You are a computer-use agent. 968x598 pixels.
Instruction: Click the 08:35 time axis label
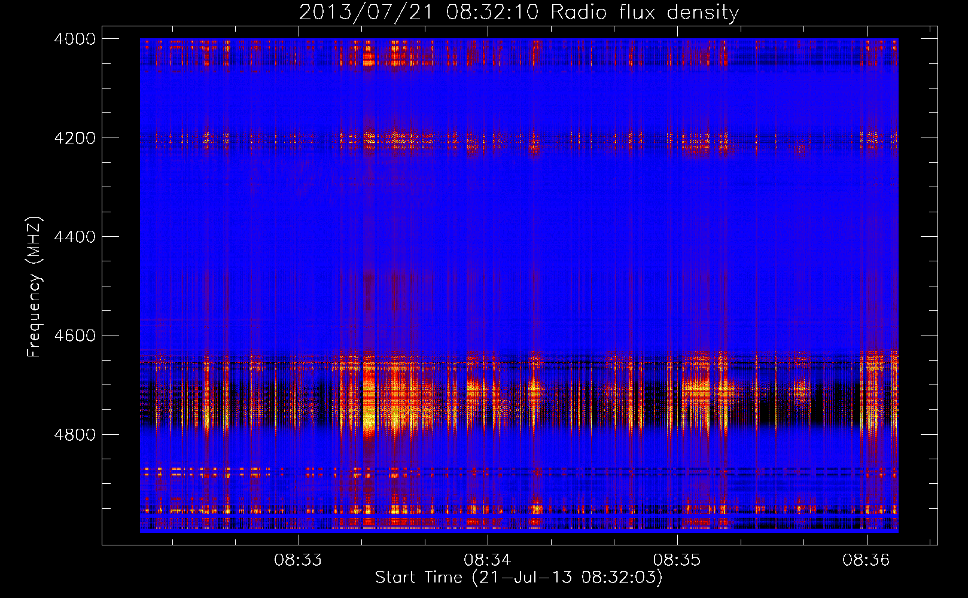[677, 560]
